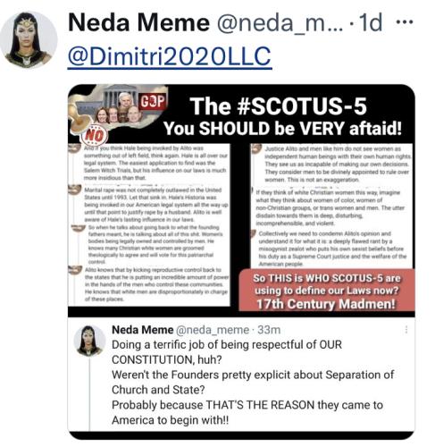Click the @Dimitri2020LLC mention link
Image resolution: width=435 pixels, height=447 pixels.
[170, 56]
